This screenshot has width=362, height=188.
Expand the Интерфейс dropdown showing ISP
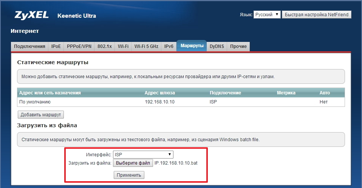[x=143, y=154]
